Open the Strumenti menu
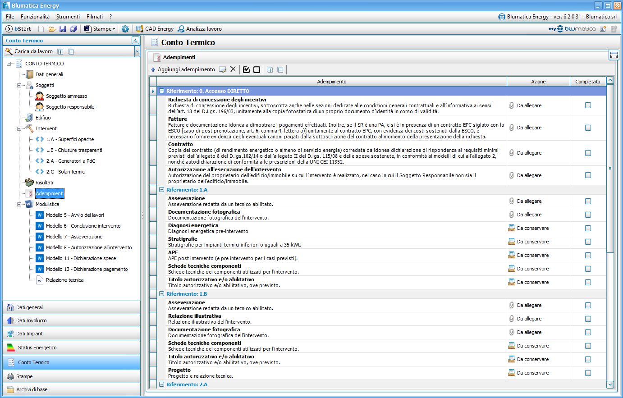The image size is (623, 398). (68, 17)
